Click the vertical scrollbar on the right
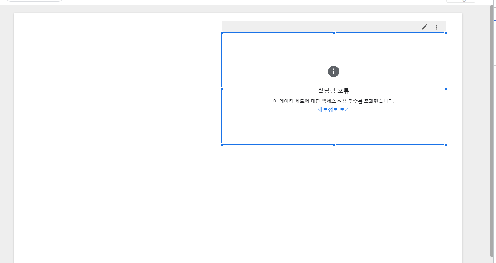496x263 pixels. [492, 131]
